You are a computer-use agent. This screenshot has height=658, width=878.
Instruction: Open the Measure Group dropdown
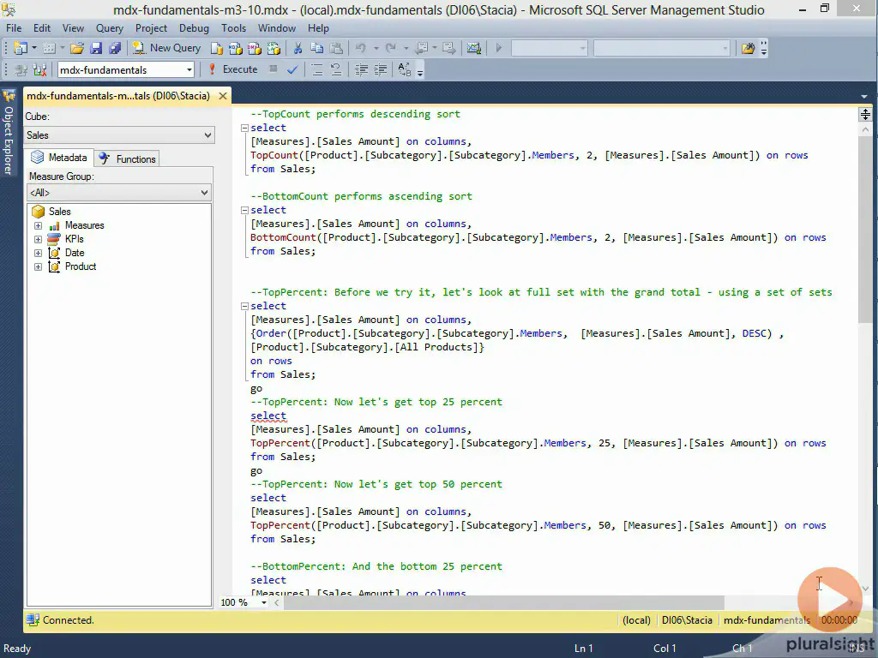[118, 193]
